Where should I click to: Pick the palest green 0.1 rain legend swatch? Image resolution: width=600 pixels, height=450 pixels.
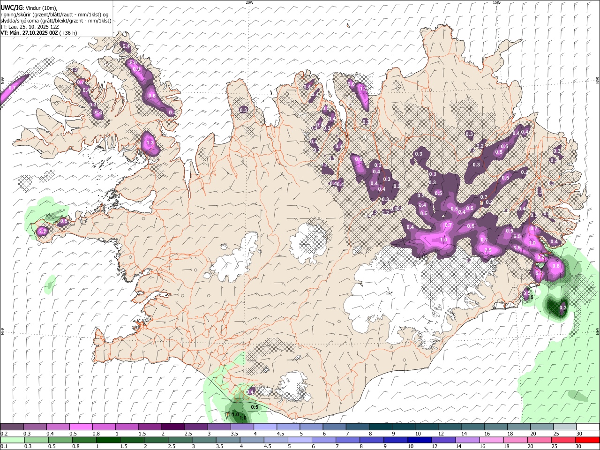pyautogui.click(x=12, y=440)
